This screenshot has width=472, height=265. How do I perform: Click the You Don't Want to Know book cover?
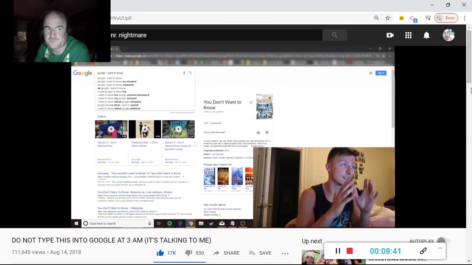(264, 106)
